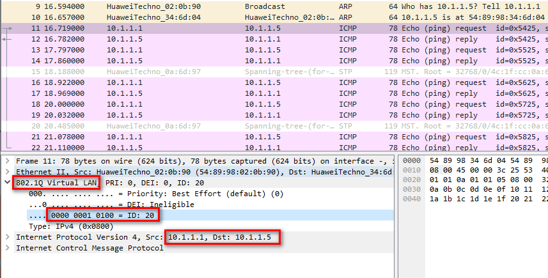Expand the Frame 11 tree node
548x278 pixels.
tap(7, 161)
